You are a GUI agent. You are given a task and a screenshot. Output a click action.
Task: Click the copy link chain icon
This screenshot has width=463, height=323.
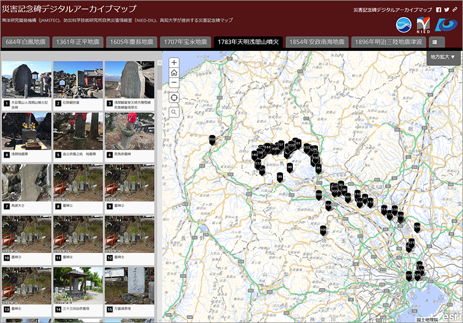tap(455, 9)
